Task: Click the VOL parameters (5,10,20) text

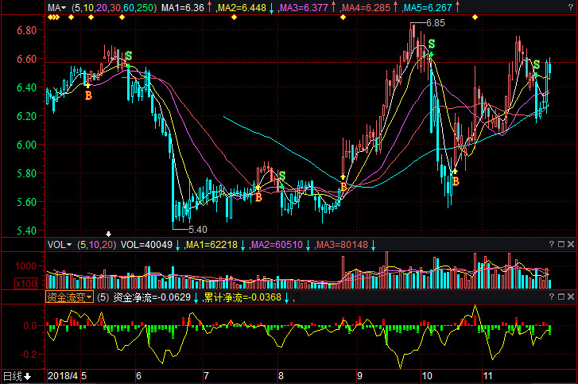Action: point(96,245)
